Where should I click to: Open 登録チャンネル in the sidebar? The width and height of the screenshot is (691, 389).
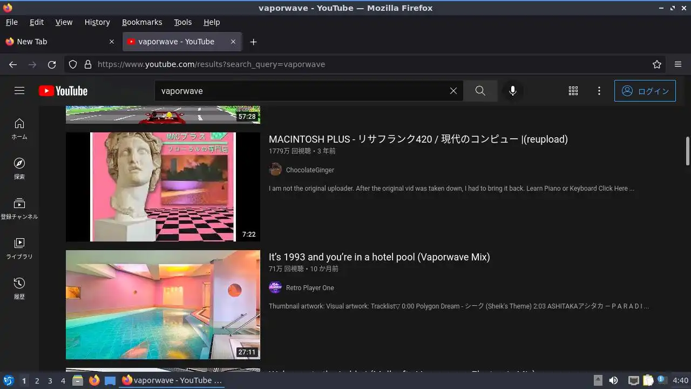(x=19, y=209)
